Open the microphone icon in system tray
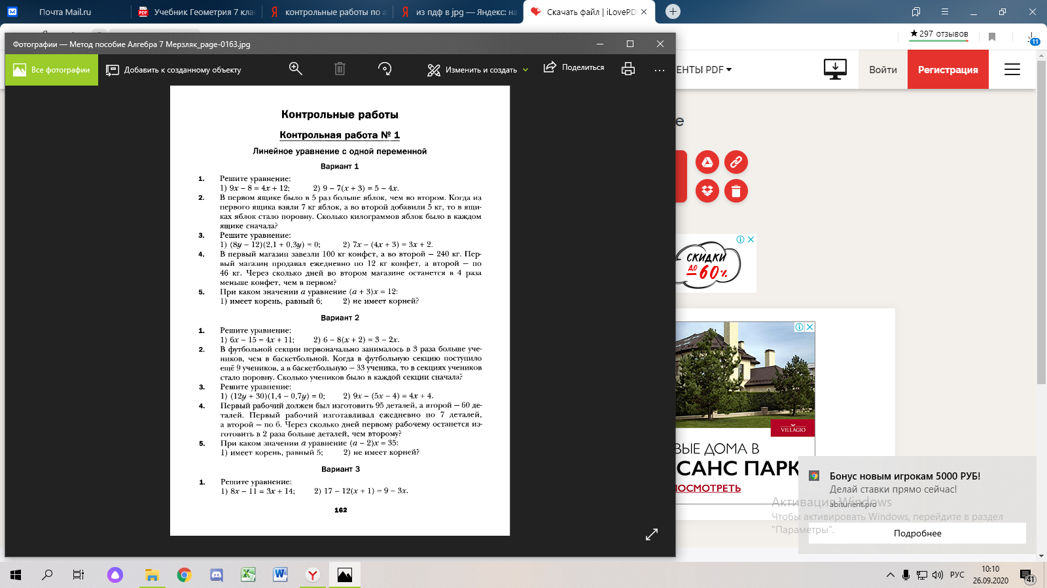Image resolution: width=1047 pixels, height=588 pixels. point(906,575)
